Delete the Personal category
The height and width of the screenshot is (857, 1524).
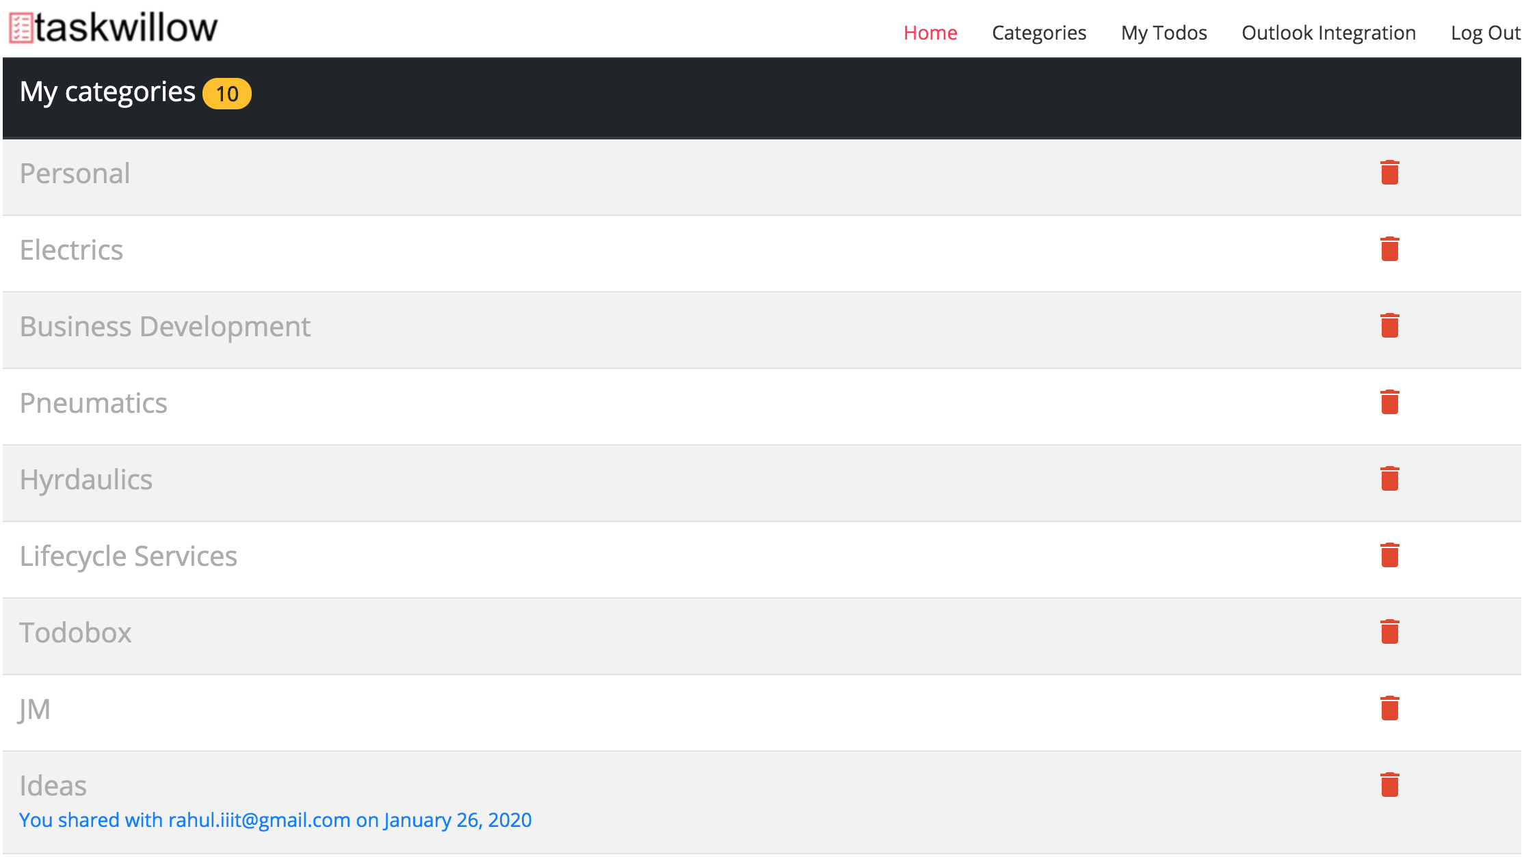coord(1389,172)
